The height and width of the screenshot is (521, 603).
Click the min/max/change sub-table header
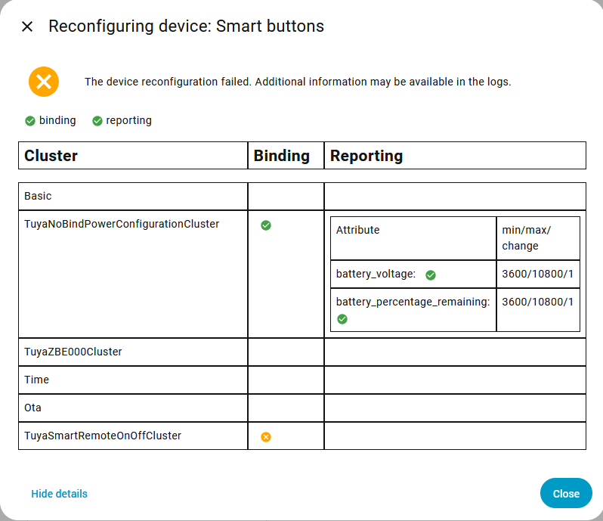[x=538, y=238]
